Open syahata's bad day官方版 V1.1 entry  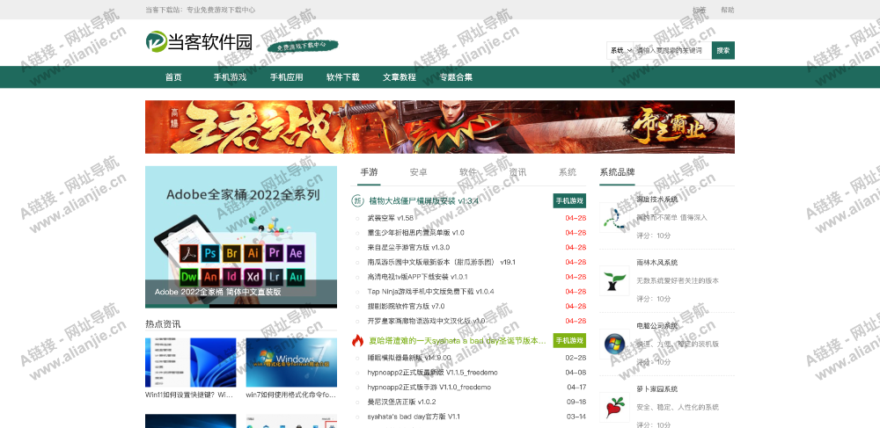(x=414, y=417)
